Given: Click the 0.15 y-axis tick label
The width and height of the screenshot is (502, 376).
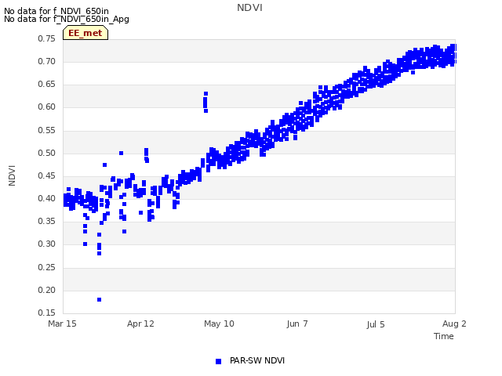Looking at the screenshot, I should (46, 313).
